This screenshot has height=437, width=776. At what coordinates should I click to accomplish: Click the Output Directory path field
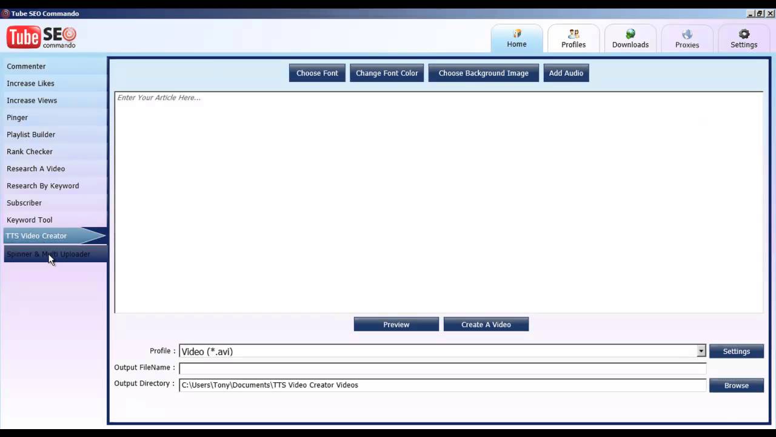click(x=443, y=385)
